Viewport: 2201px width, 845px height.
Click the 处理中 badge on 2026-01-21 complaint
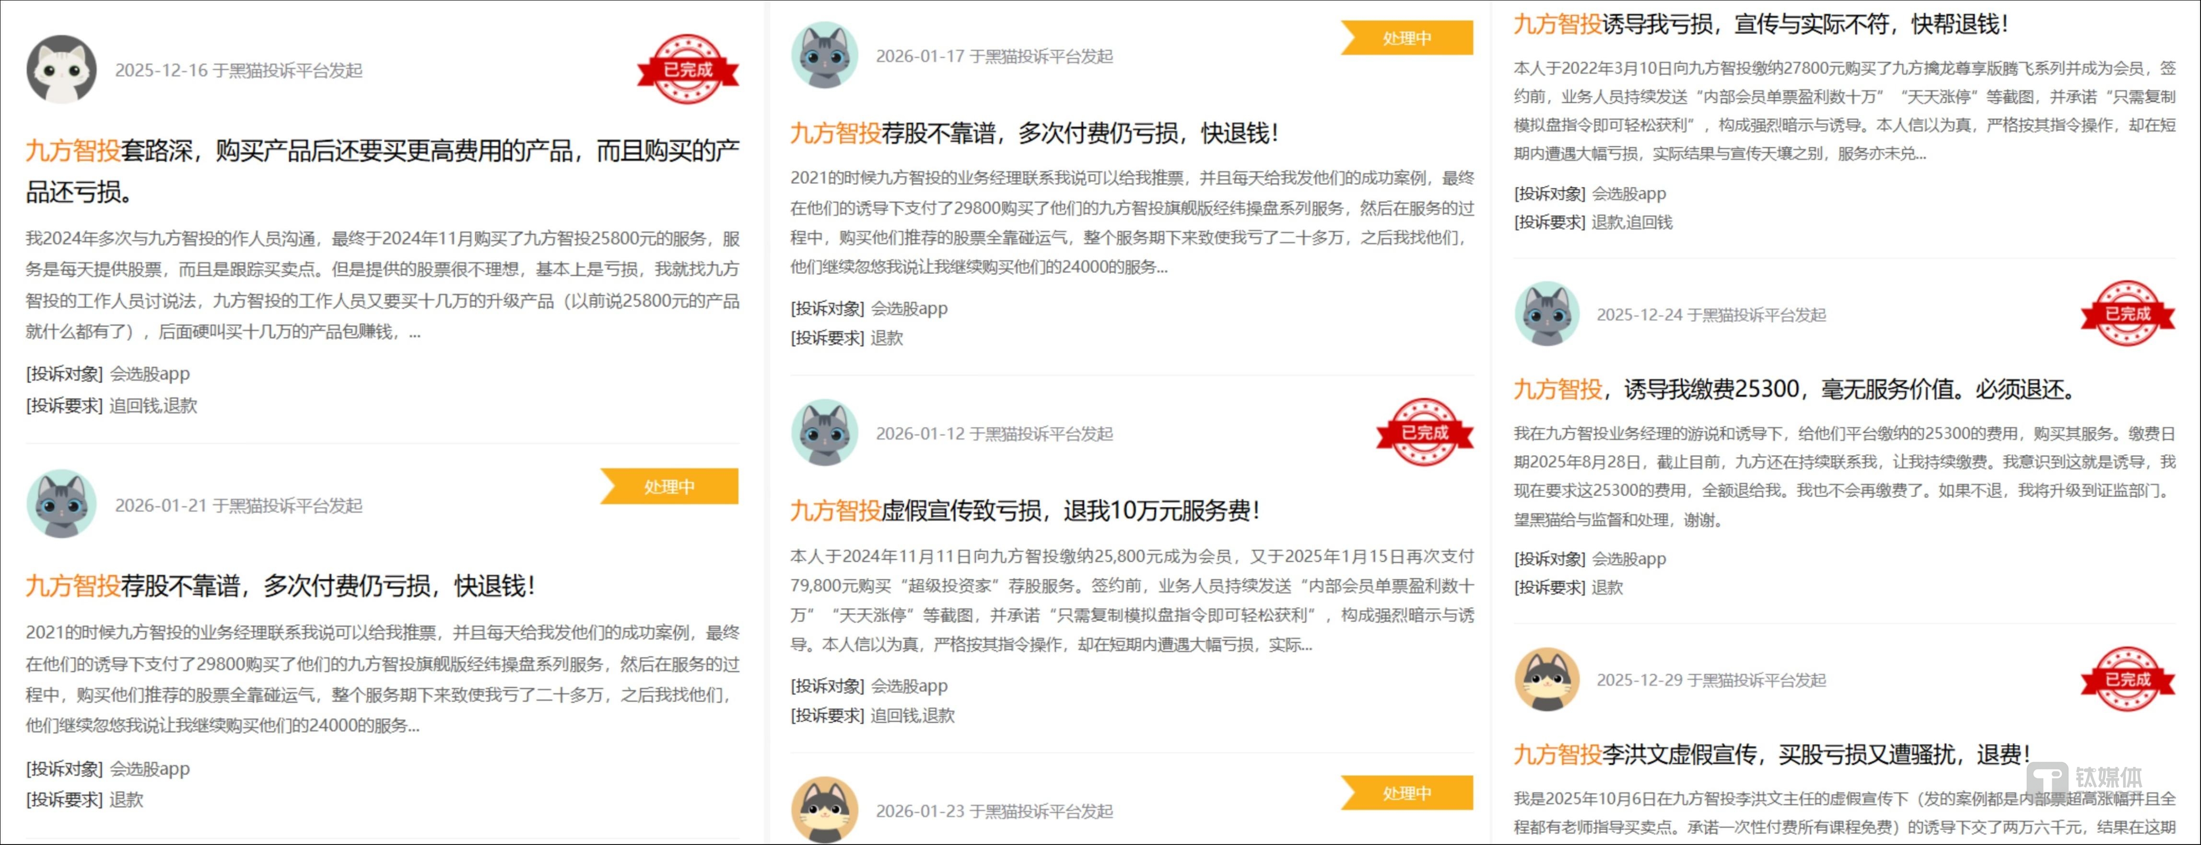[670, 487]
